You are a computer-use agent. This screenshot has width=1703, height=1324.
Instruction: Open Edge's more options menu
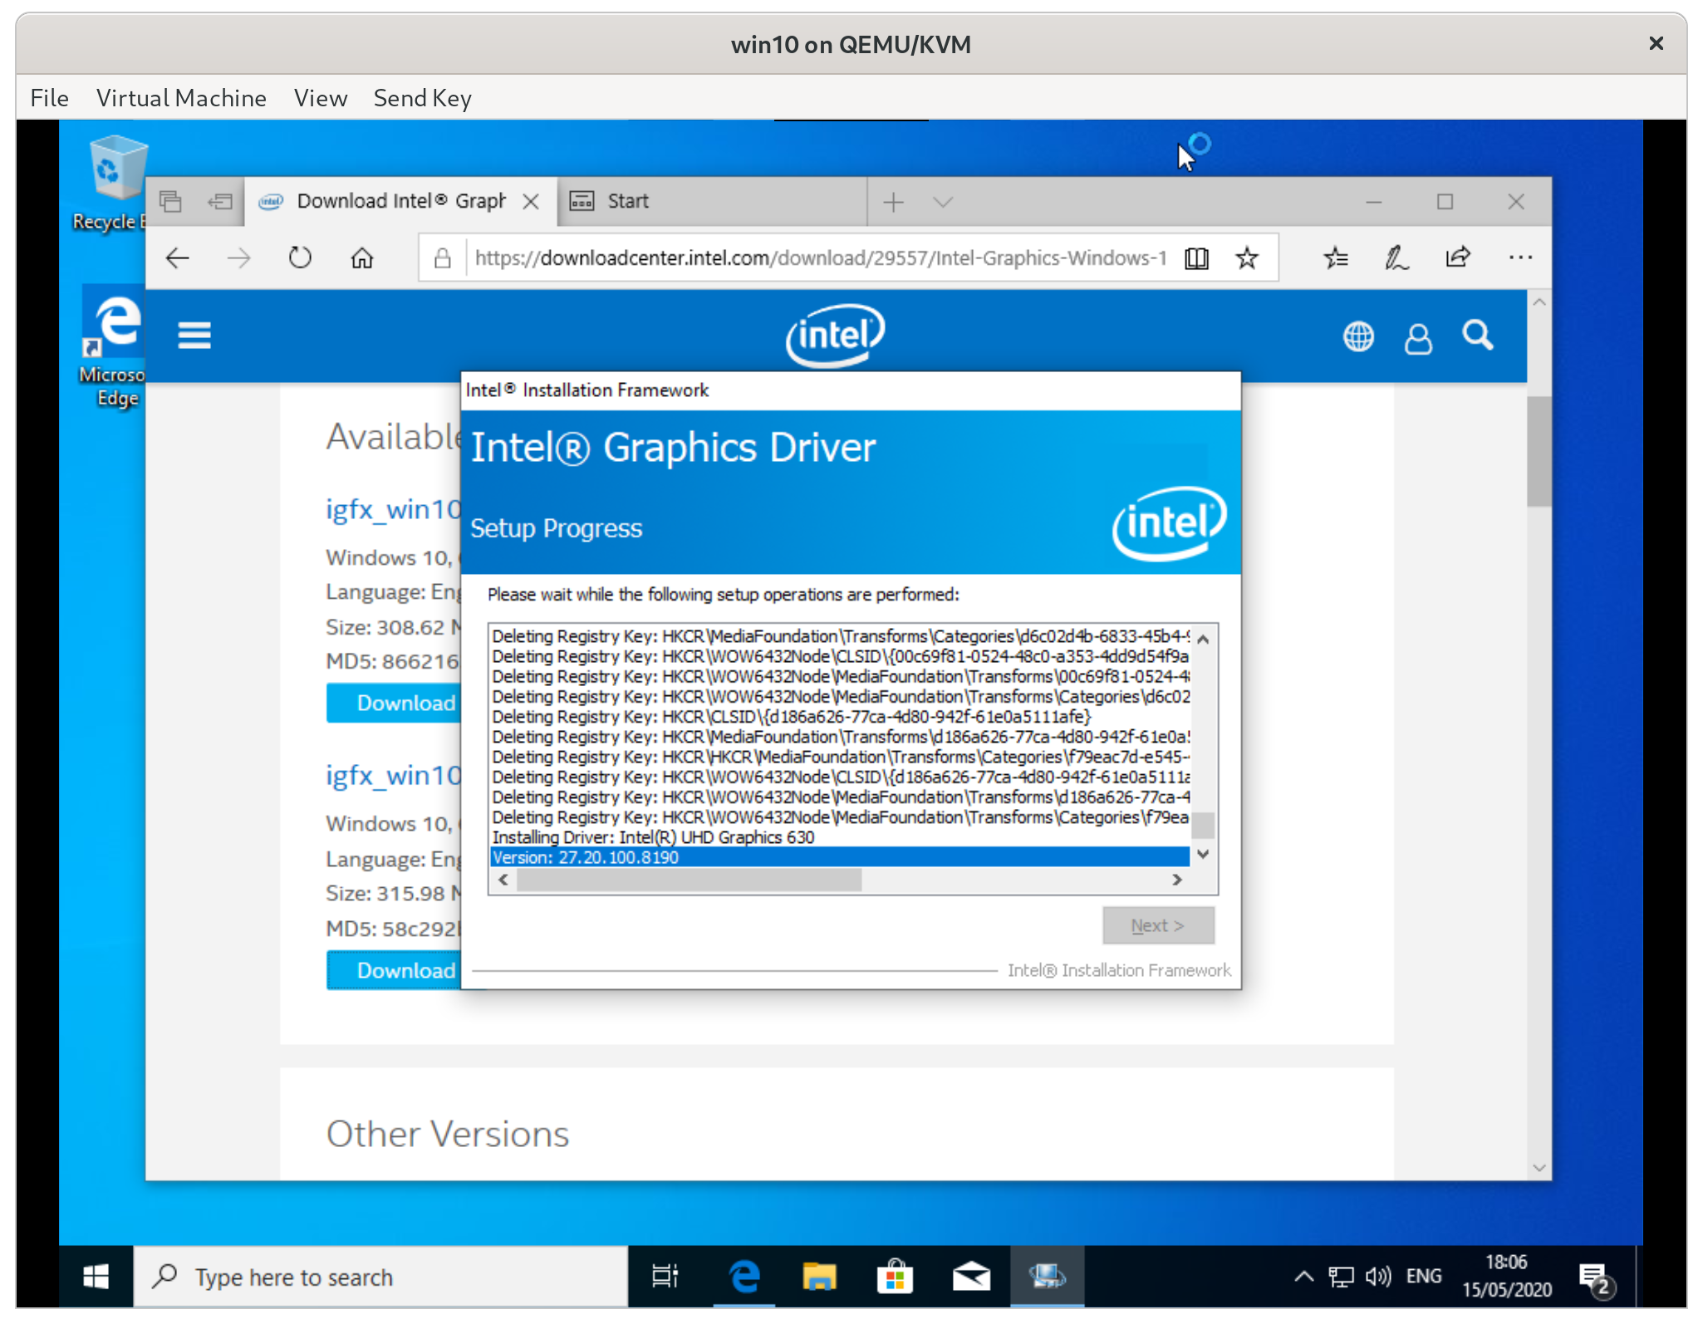tap(1521, 257)
